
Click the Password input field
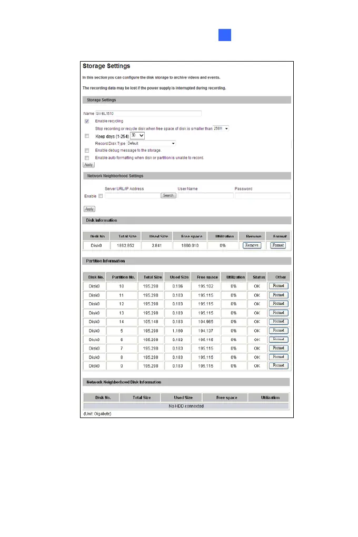[x=263, y=196]
